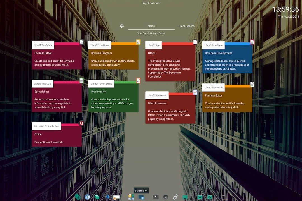Image resolution: width=302 pixels, height=201 pixels.
Task: Open the Applications menu at the top
Action: (x=151, y=3)
